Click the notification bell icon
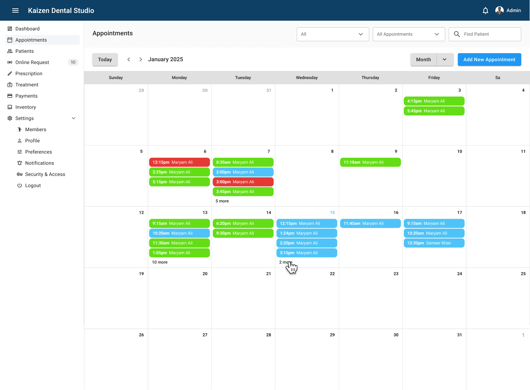This screenshot has width=530, height=390. click(485, 10)
